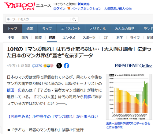Open the エキスパート tab

(71, 29)
